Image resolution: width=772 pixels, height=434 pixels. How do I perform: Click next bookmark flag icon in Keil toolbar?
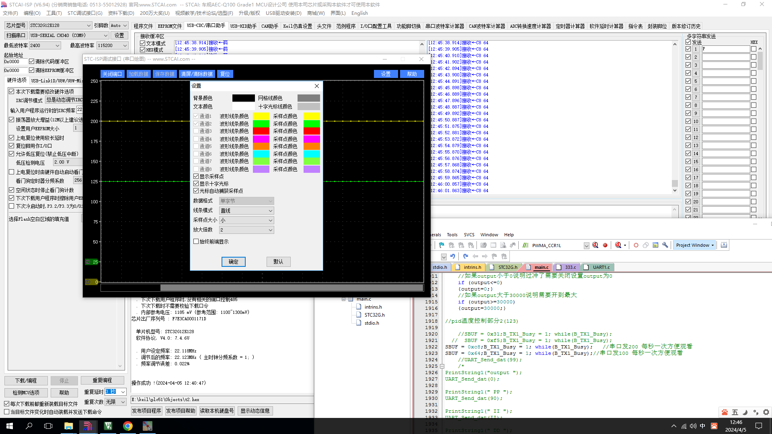pyautogui.click(x=461, y=245)
